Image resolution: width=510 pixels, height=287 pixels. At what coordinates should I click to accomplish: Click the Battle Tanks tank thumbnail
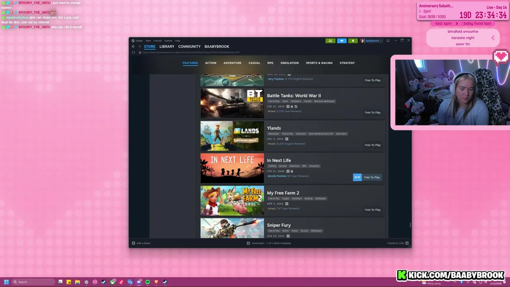(x=232, y=103)
